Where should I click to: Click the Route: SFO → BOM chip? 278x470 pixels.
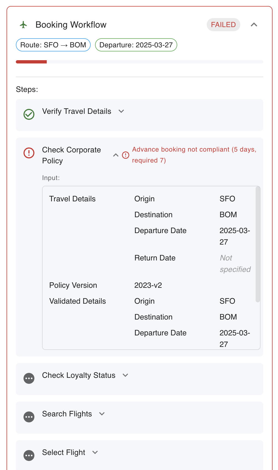pyautogui.click(x=53, y=45)
